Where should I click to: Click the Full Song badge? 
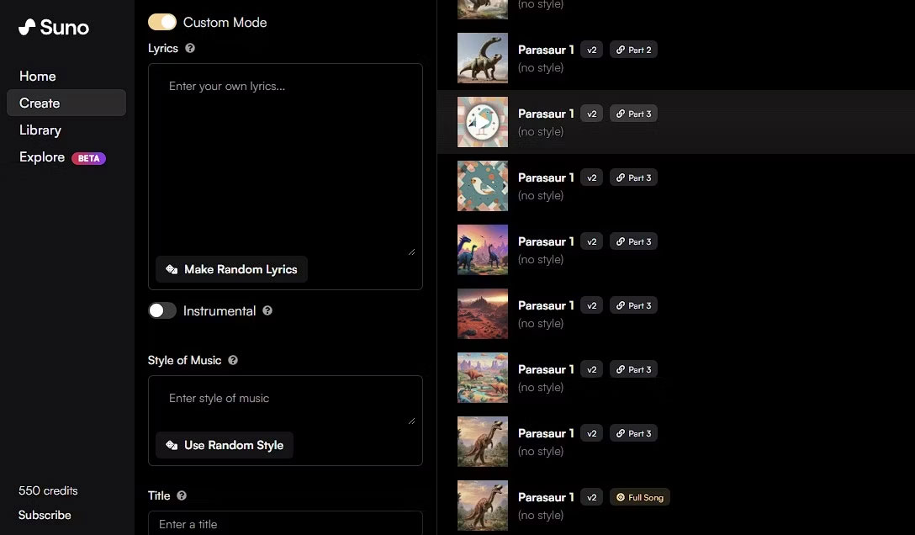(x=639, y=497)
